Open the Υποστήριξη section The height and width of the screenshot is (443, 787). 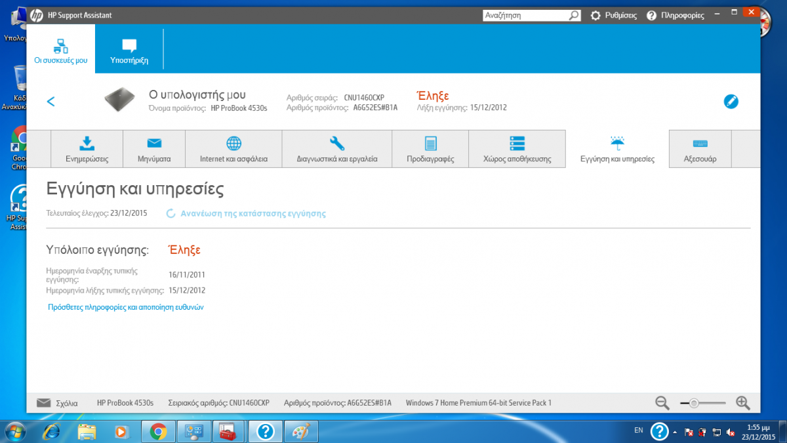point(129,49)
